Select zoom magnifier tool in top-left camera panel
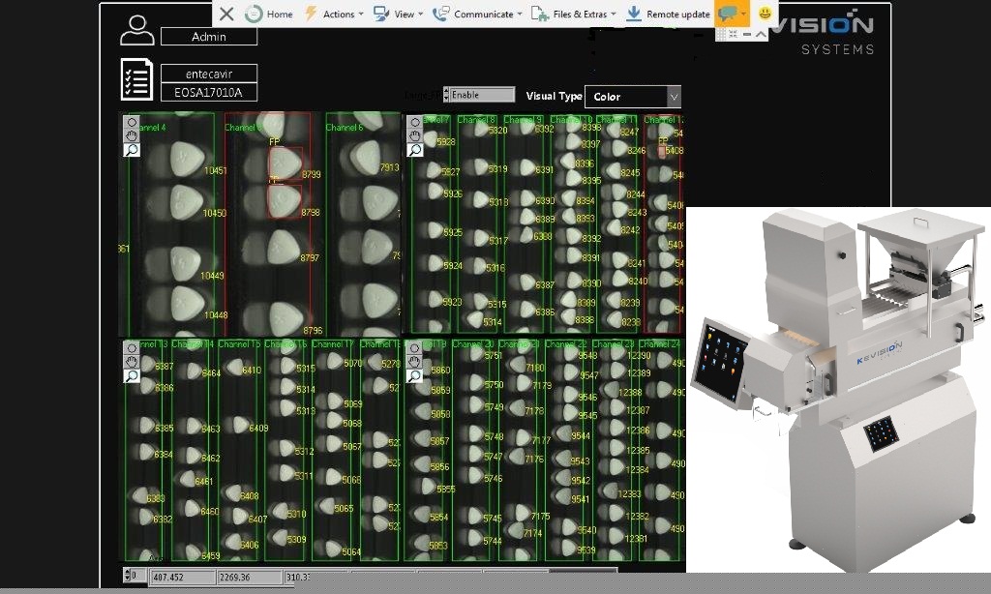Viewport: 991px width, 594px height. (132, 150)
